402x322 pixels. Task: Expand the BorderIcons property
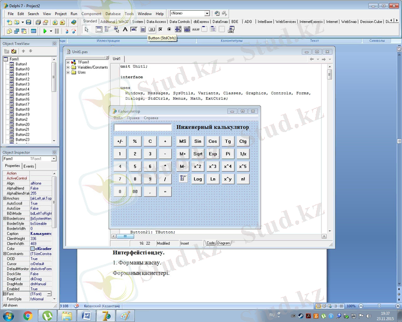point(5,218)
